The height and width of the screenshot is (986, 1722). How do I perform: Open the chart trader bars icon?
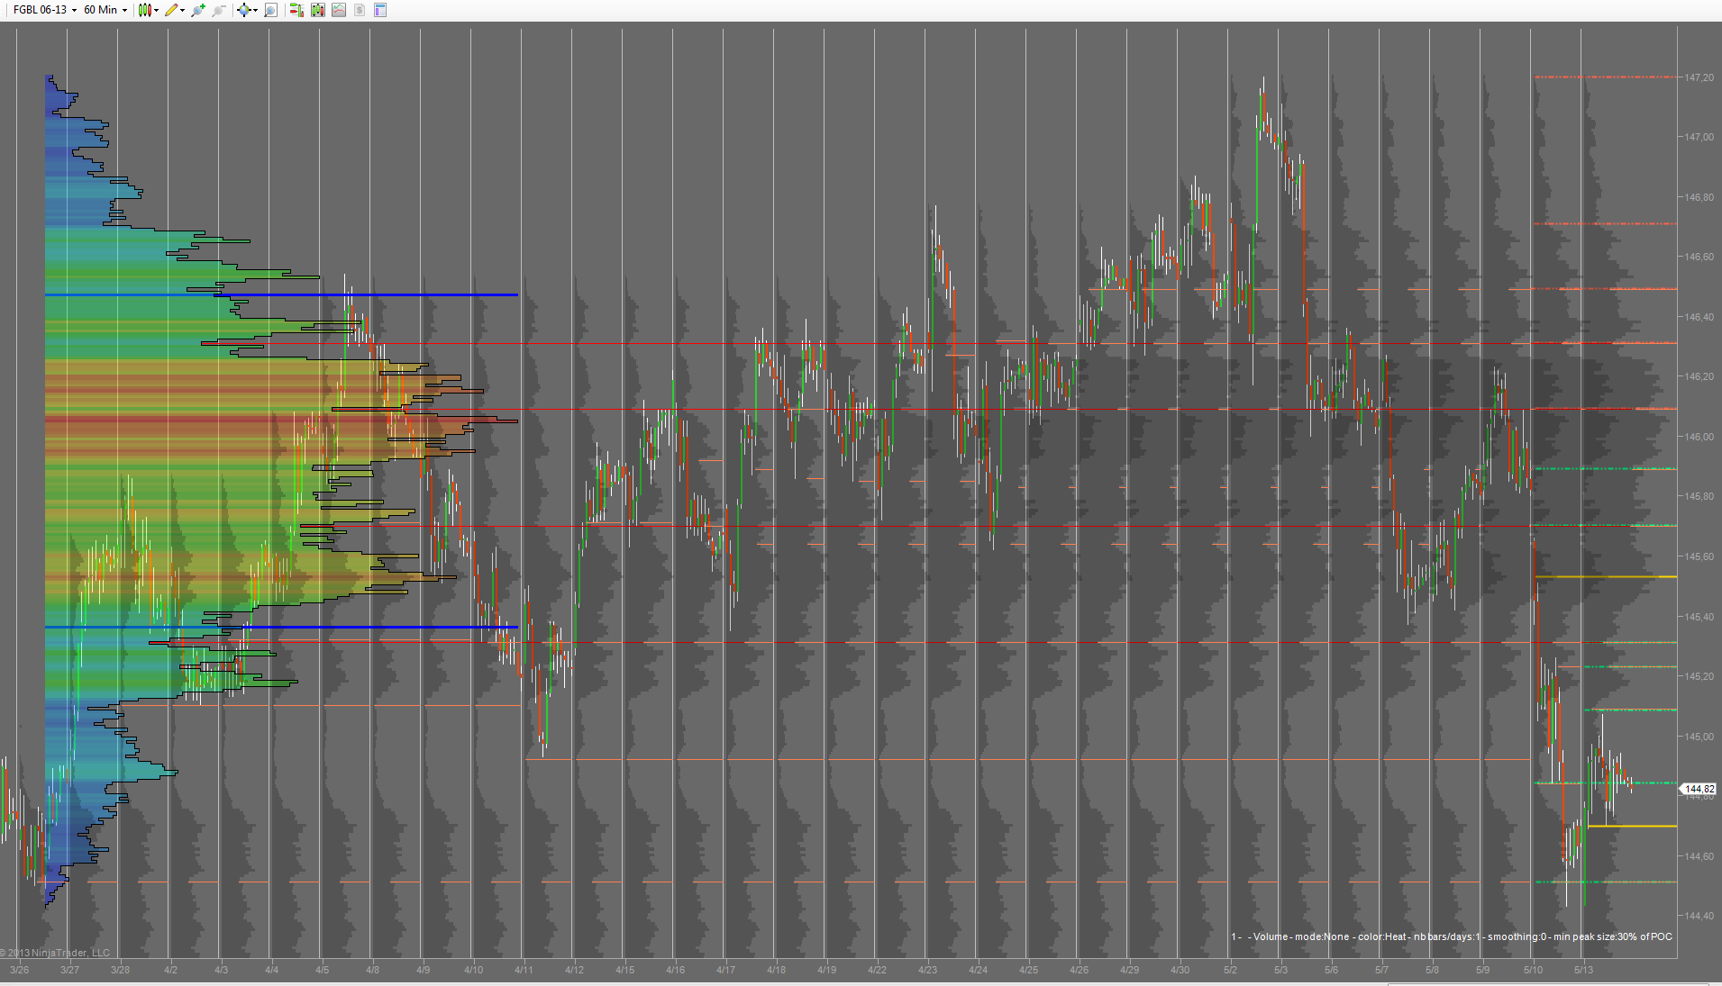pyautogui.click(x=296, y=10)
